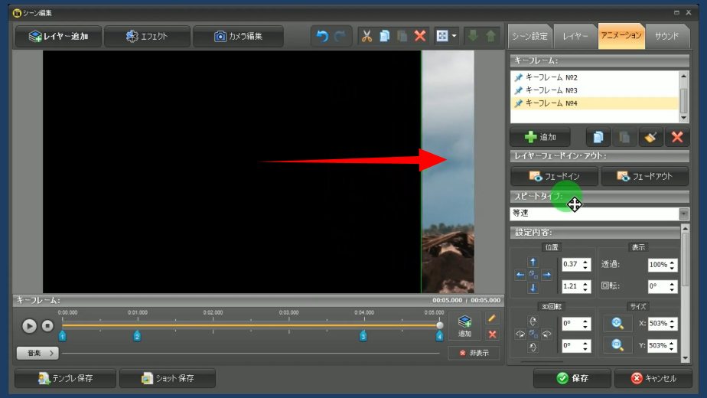Click the undo arrow icon

[322, 36]
